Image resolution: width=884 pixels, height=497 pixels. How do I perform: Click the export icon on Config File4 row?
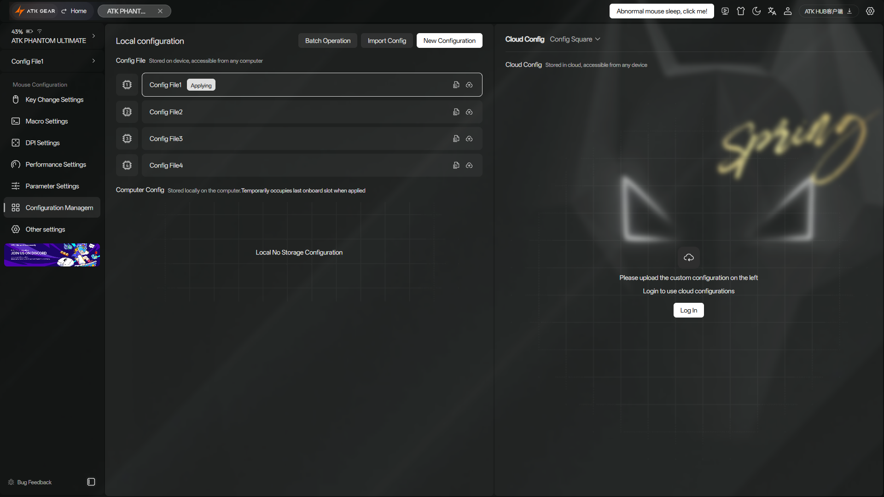click(456, 165)
